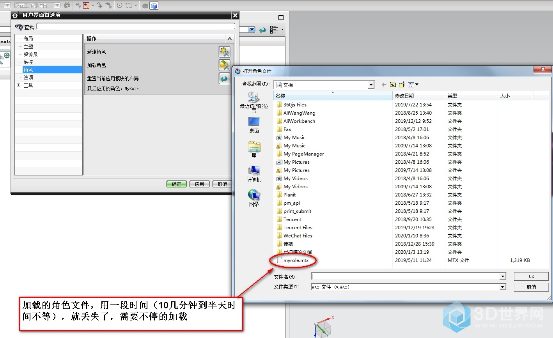Select 布局 in preferences tree

pos(28,39)
